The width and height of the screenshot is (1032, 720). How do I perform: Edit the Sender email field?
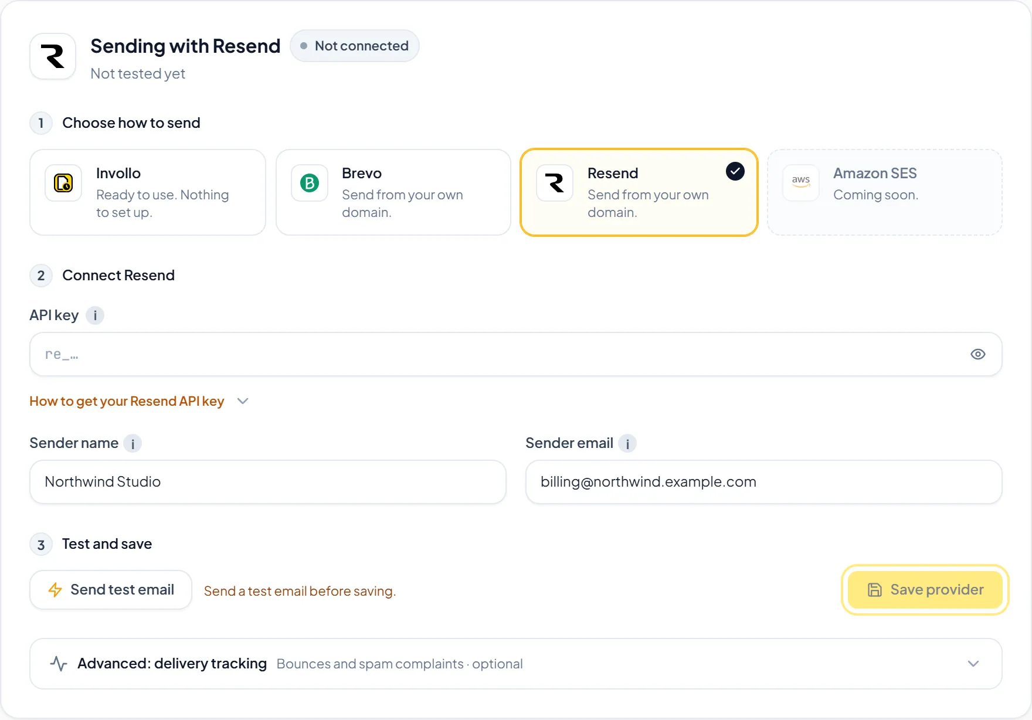tap(764, 482)
